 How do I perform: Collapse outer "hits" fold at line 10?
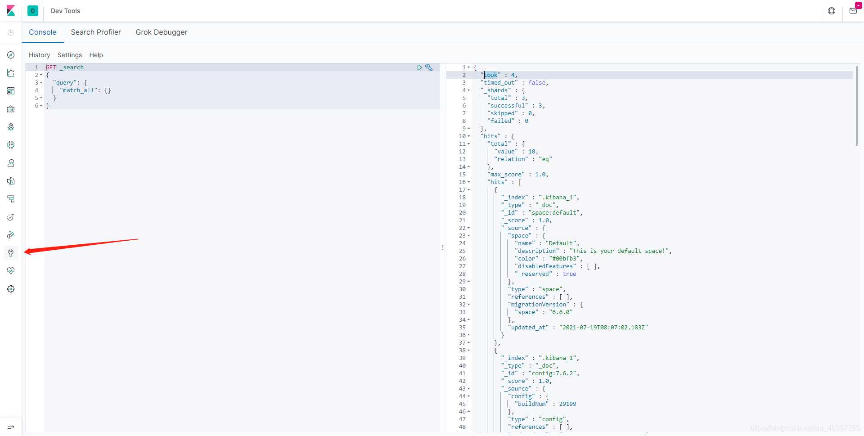(468, 136)
